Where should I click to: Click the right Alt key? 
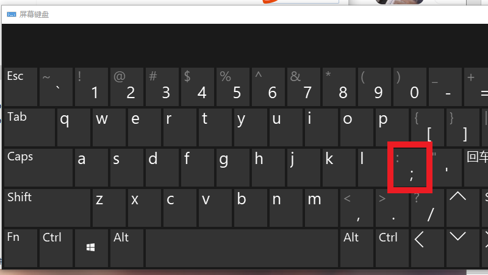(x=357, y=248)
